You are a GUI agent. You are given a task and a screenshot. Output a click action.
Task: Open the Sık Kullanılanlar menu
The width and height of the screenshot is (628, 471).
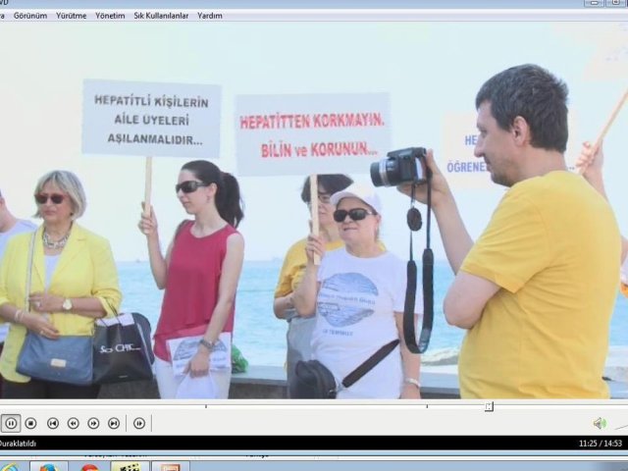click(x=161, y=16)
